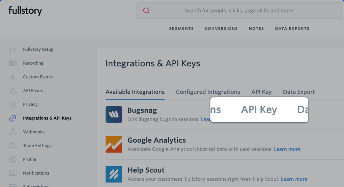Open the Notes menu
This screenshot has height=187, width=344.
[x=256, y=29]
